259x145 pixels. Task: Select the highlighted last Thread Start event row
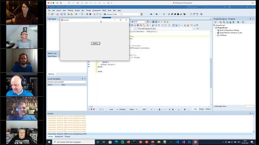point(150,134)
